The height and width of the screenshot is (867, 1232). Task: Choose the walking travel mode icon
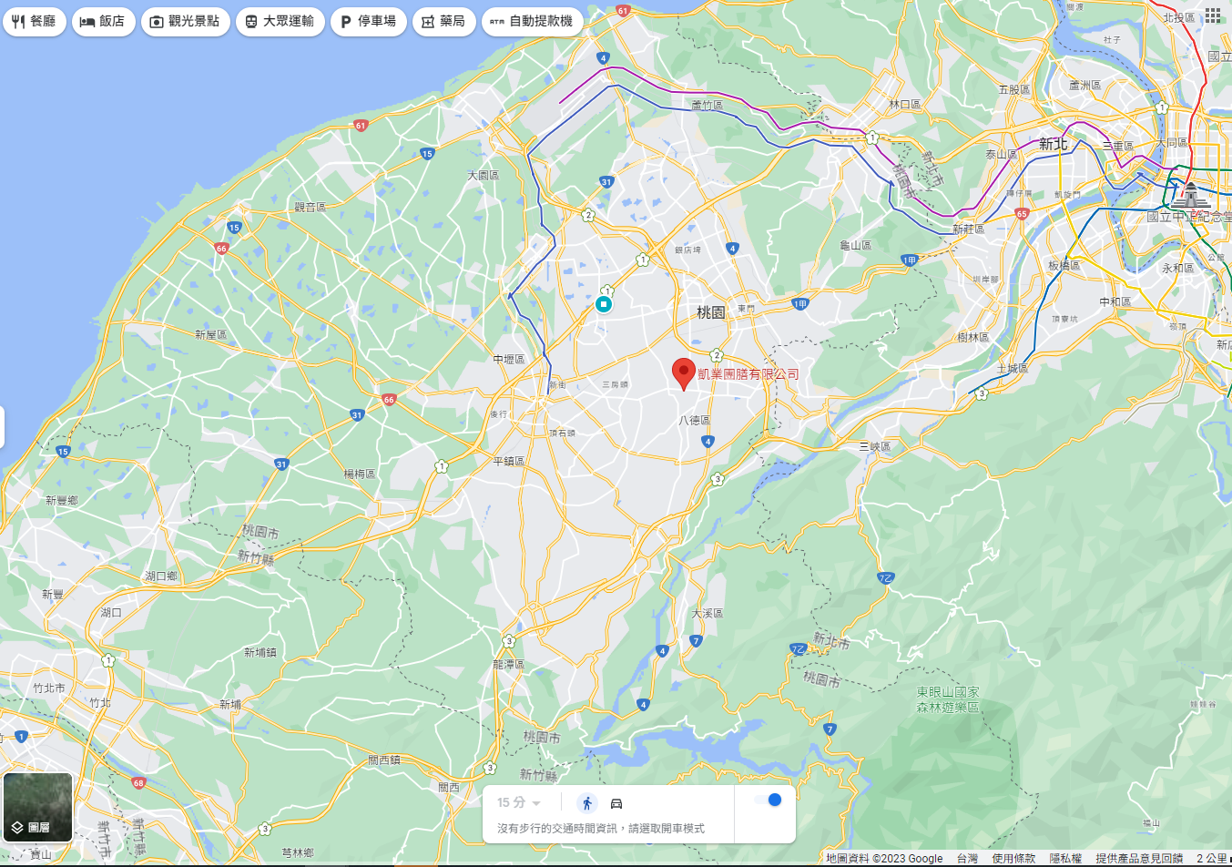(x=587, y=803)
